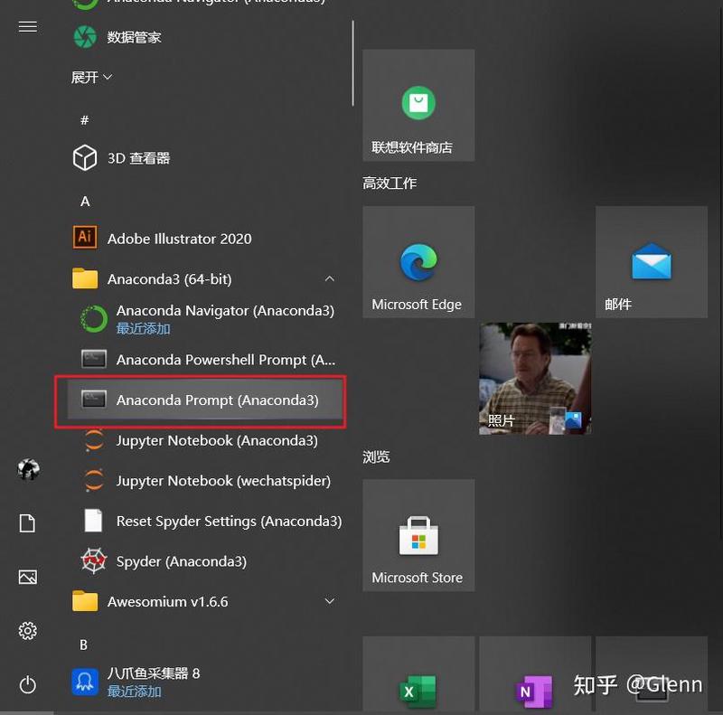Open the 3D 查看器 cube icon
The width and height of the screenshot is (723, 715).
[85, 158]
